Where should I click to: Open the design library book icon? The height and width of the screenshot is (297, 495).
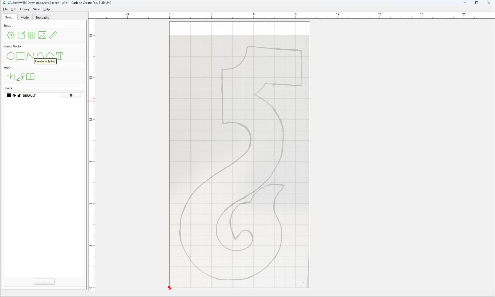click(x=30, y=77)
